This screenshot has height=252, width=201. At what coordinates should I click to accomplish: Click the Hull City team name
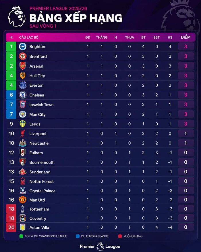point(37,76)
